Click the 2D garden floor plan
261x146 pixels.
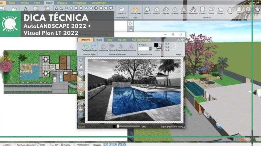[40, 72]
